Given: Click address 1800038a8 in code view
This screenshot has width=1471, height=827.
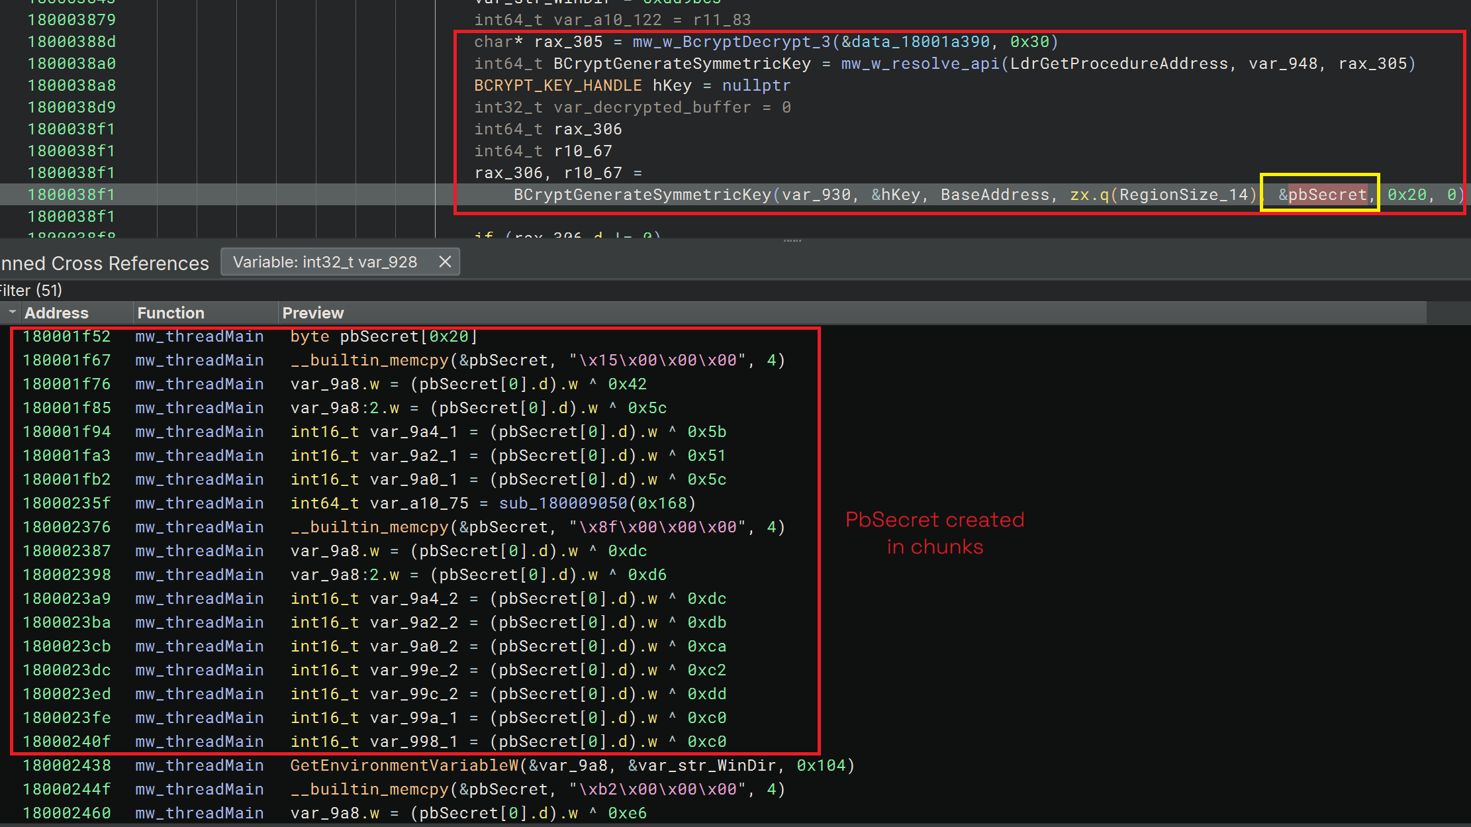Looking at the screenshot, I should 71,85.
